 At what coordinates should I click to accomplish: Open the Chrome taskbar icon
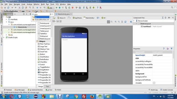pos(76,97)
